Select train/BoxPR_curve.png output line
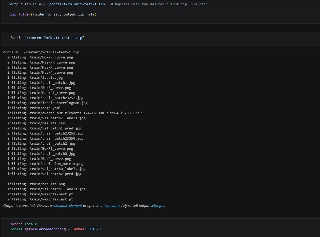 click(x=40, y=57)
